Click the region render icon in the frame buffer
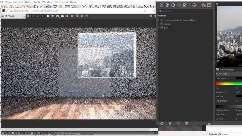The width and height of the screenshot is (242, 136). (x=82, y=16)
